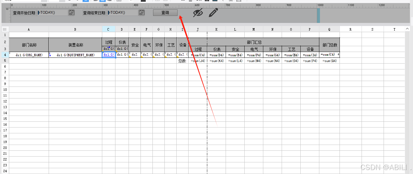Screen dimensions: 413x174
Task: Select the 部门汇总 merged header cell
Action: 254,42
